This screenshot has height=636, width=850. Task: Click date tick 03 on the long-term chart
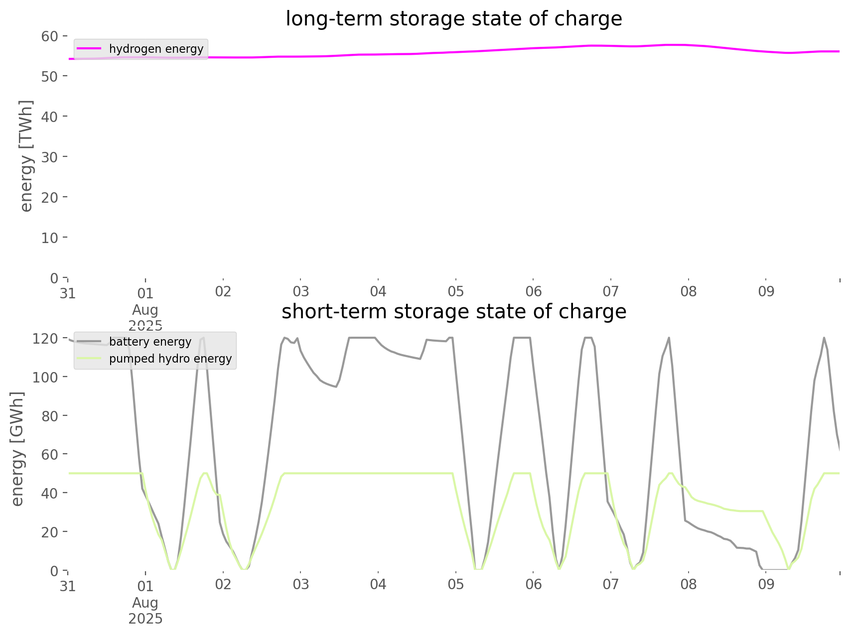tap(300, 292)
